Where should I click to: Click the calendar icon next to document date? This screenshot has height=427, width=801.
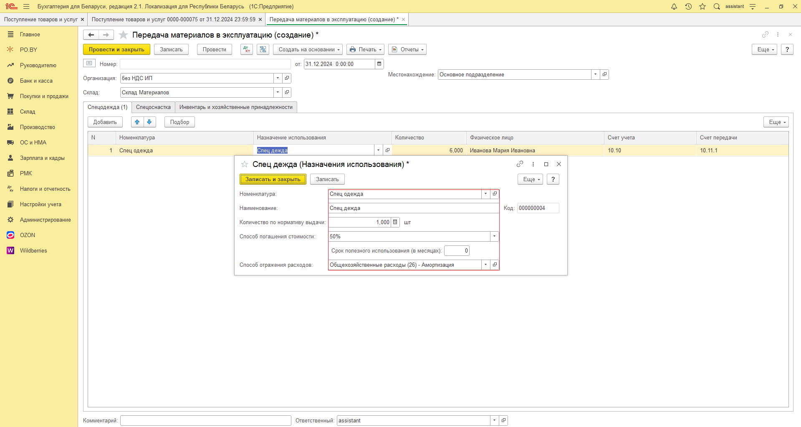[379, 64]
